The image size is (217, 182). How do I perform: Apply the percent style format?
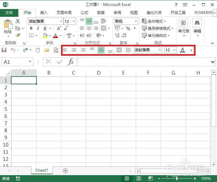coord(128,29)
